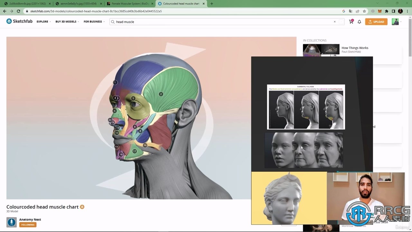Image resolution: width=412 pixels, height=232 pixels.
Task: Click the gear badge beside model title
Action: (x=82, y=207)
